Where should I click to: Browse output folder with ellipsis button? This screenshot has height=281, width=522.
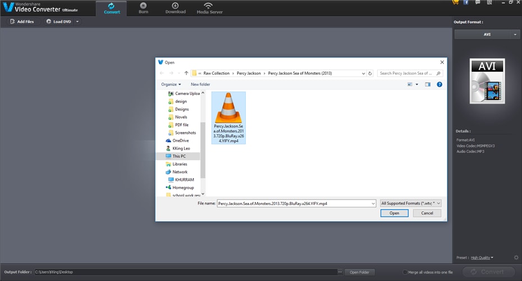pyautogui.click(x=340, y=272)
